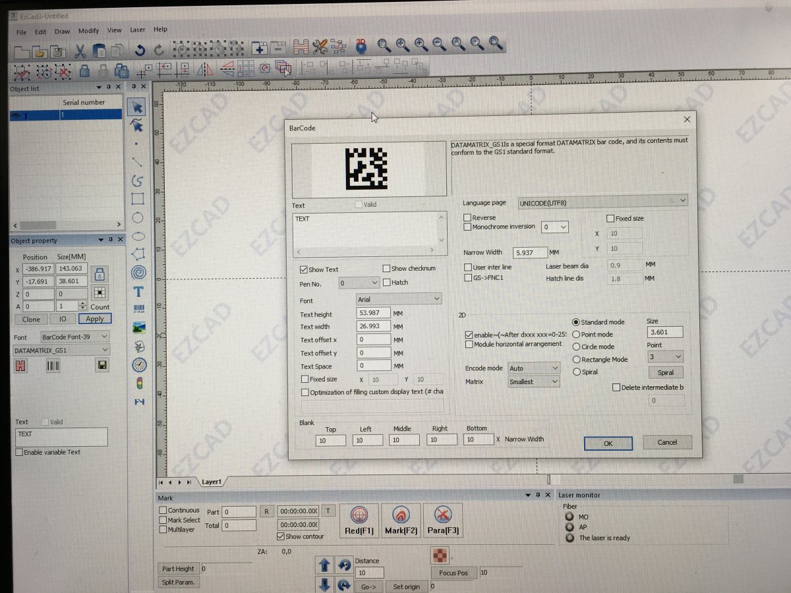791x593 pixels.
Task: Pick the rectangle drawing tool
Action: tap(138, 199)
